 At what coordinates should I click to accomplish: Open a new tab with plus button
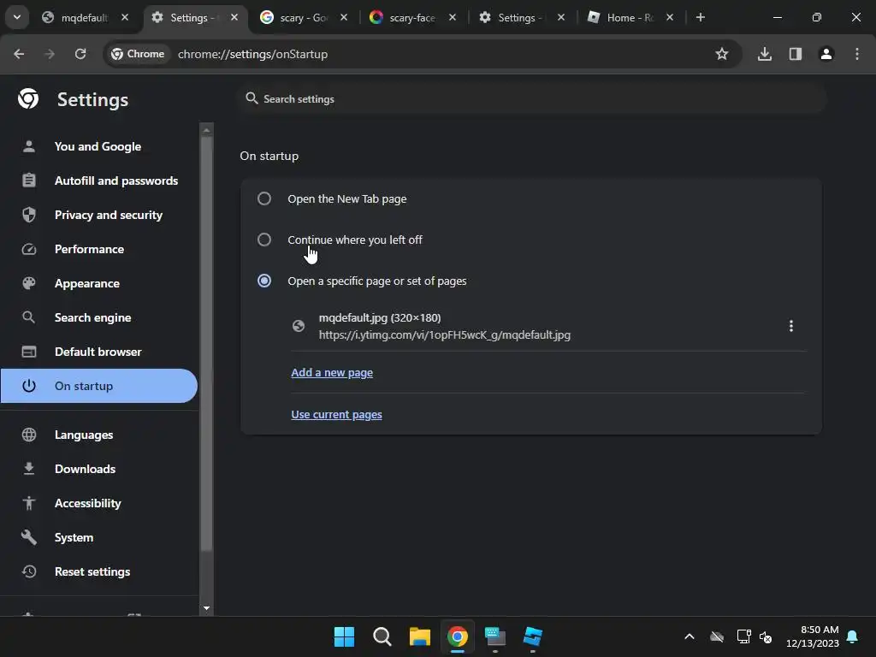[701, 17]
